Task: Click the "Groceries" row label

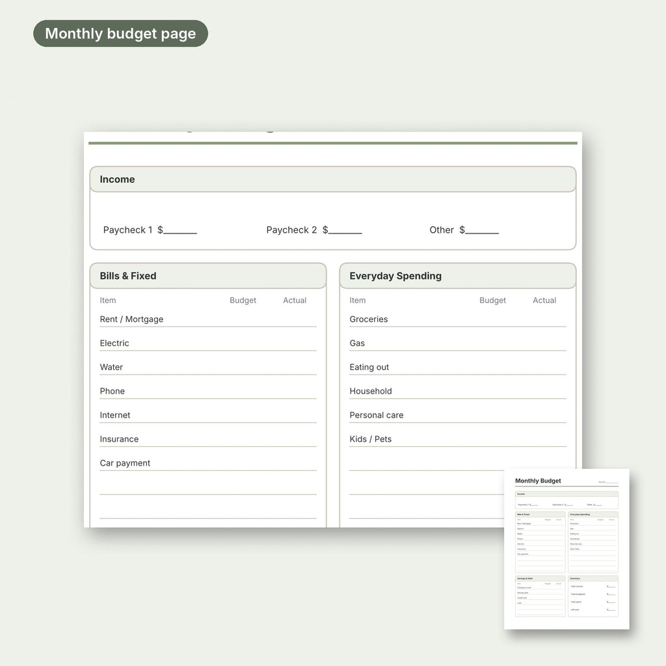Action: click(369, 319)
